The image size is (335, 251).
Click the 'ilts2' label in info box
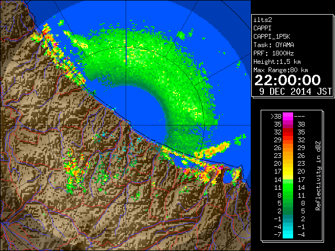[263, 20]
